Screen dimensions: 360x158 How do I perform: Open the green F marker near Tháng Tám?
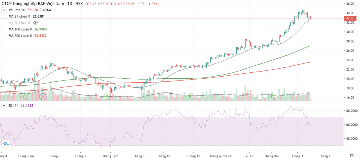(106, 97)
